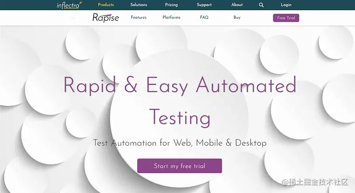
Task: Click the Test Automation for Web, Mobile & Desktop subtitle
Action: pos(180,143)
